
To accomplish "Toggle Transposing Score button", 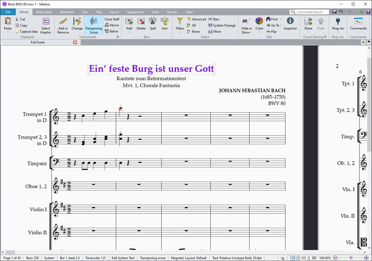I will click(93, 26).
